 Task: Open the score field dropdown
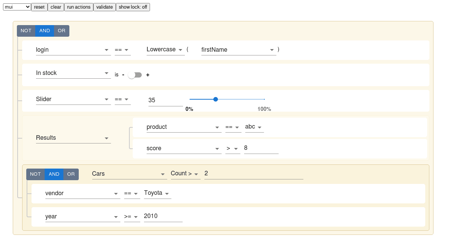[x=184, y=148]
